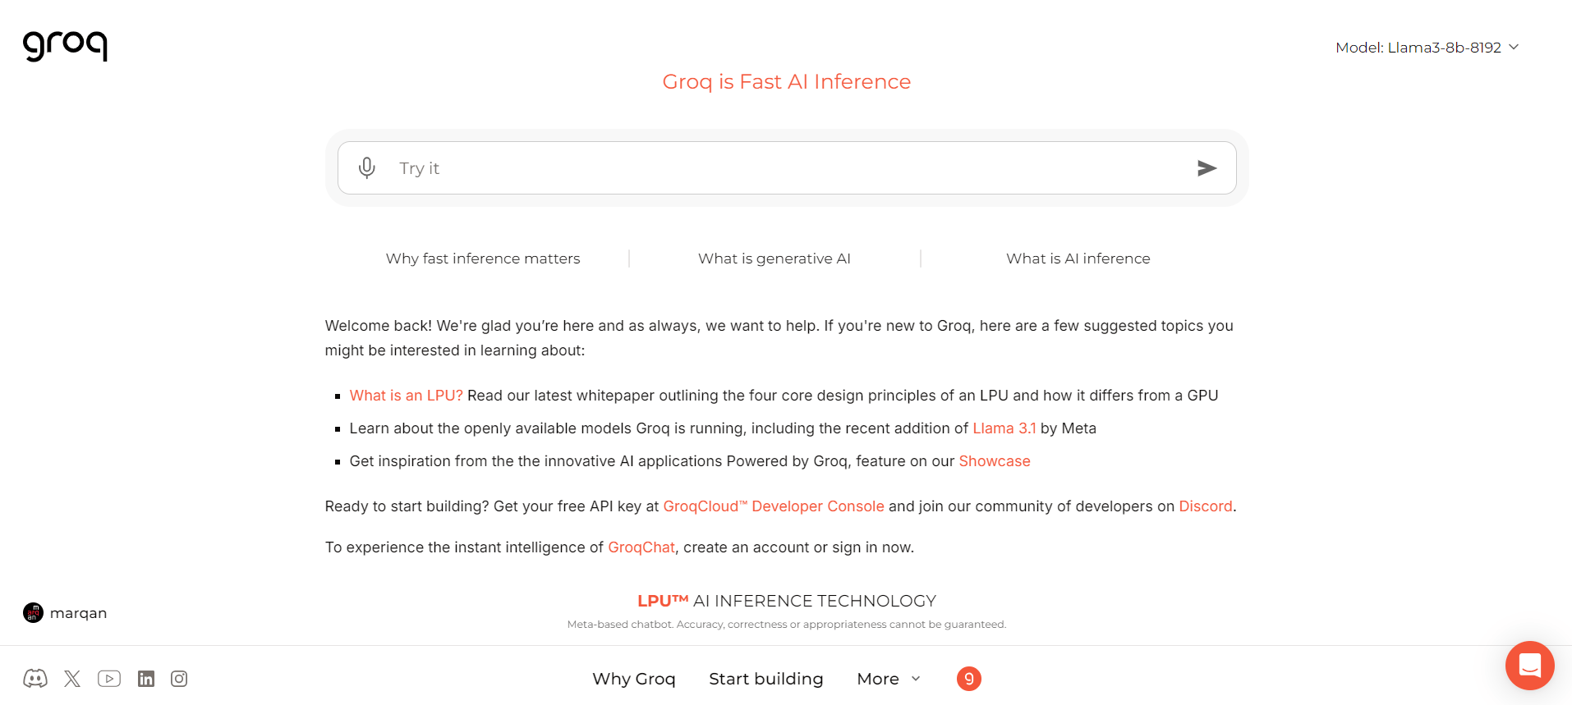1572x705 pixels.
Task: Open the chat support bubble at bottom right
Action: tap(1529, 666)
